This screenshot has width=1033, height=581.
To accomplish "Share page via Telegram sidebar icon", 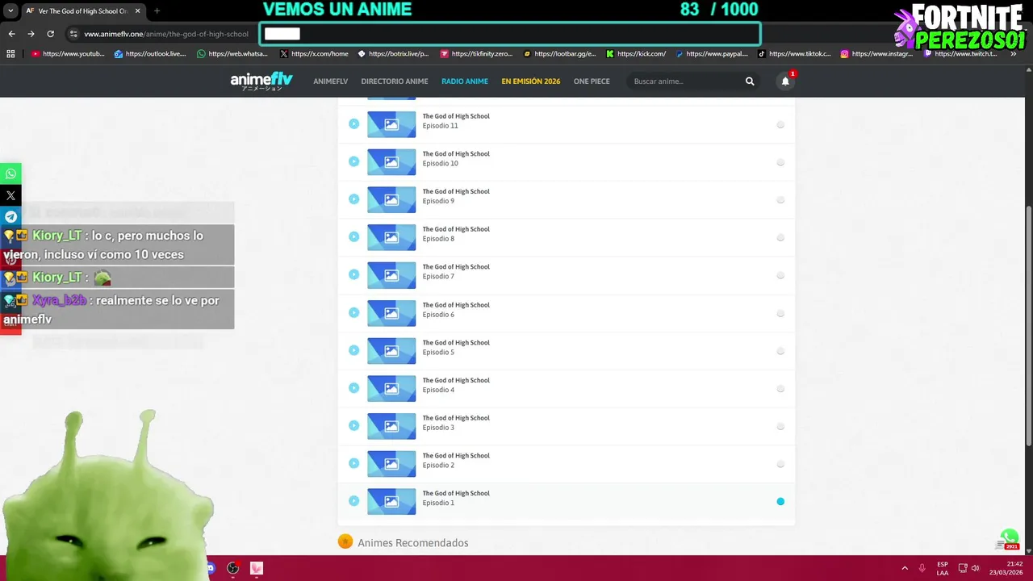I will pyautogui.click(x=10, y=216).
